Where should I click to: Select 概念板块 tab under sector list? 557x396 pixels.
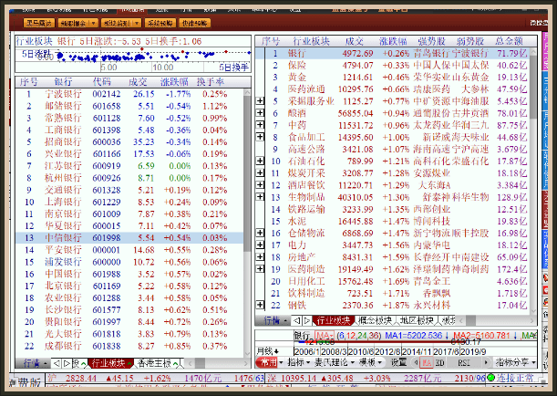click(375, 320)
